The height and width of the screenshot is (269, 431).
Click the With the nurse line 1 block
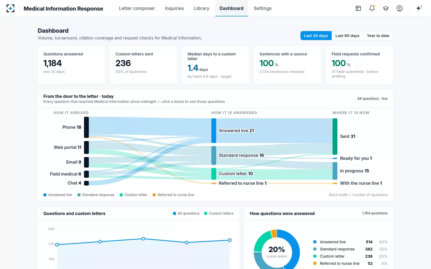coord(335,183)
